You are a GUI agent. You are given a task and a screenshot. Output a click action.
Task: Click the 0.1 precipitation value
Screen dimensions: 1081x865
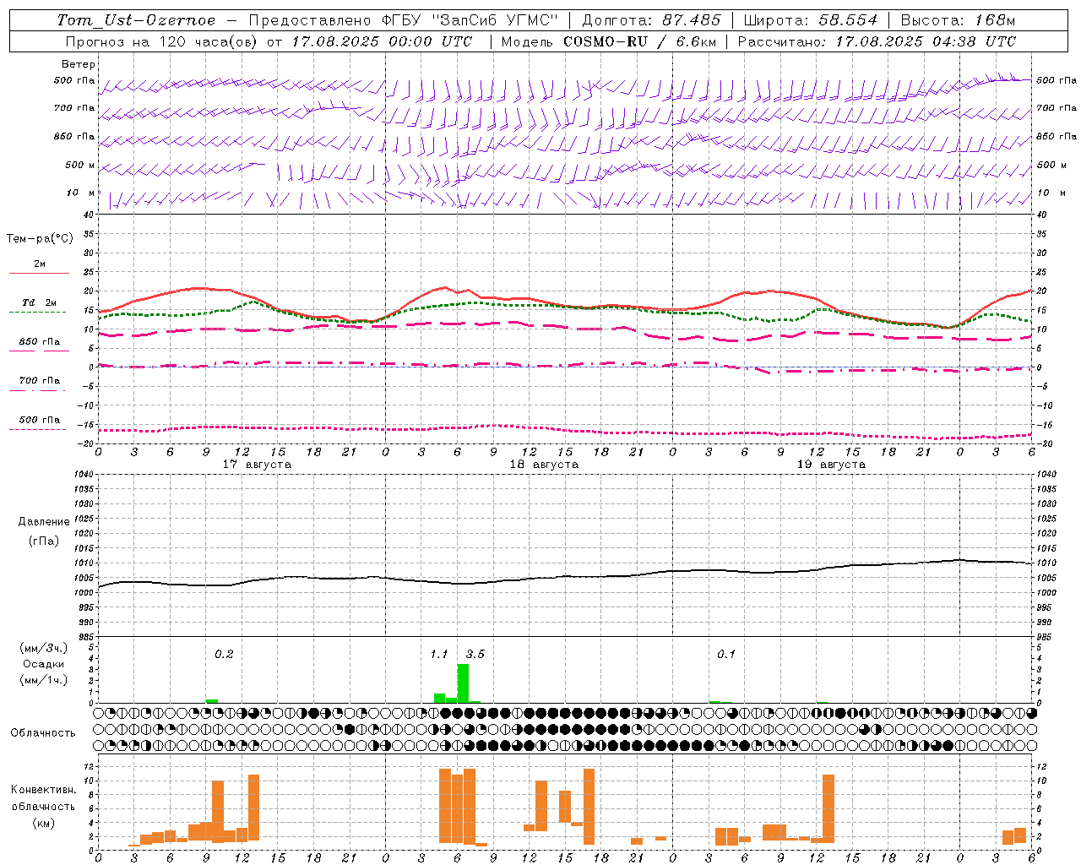point(725,654)
